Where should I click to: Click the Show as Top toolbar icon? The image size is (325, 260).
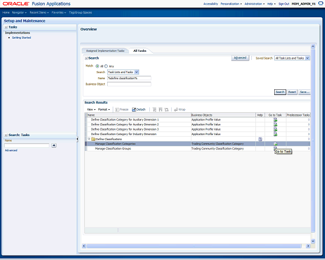(167, 110)
